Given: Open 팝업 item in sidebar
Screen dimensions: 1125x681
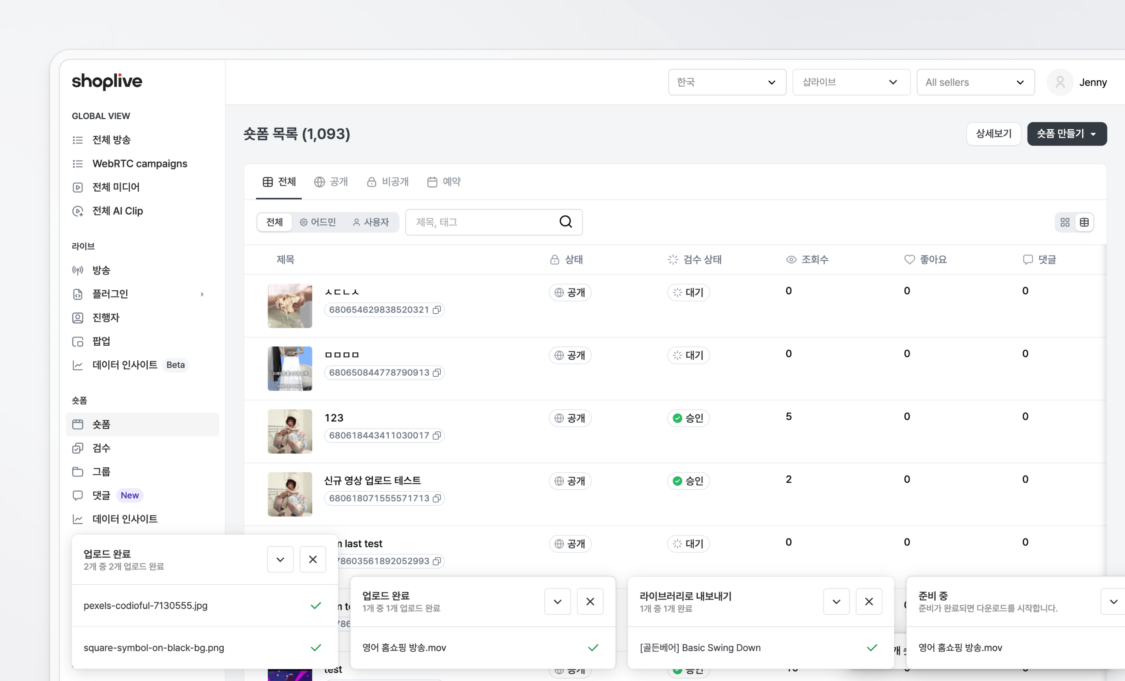Looking at the screenshot, I should click(101, 341).
